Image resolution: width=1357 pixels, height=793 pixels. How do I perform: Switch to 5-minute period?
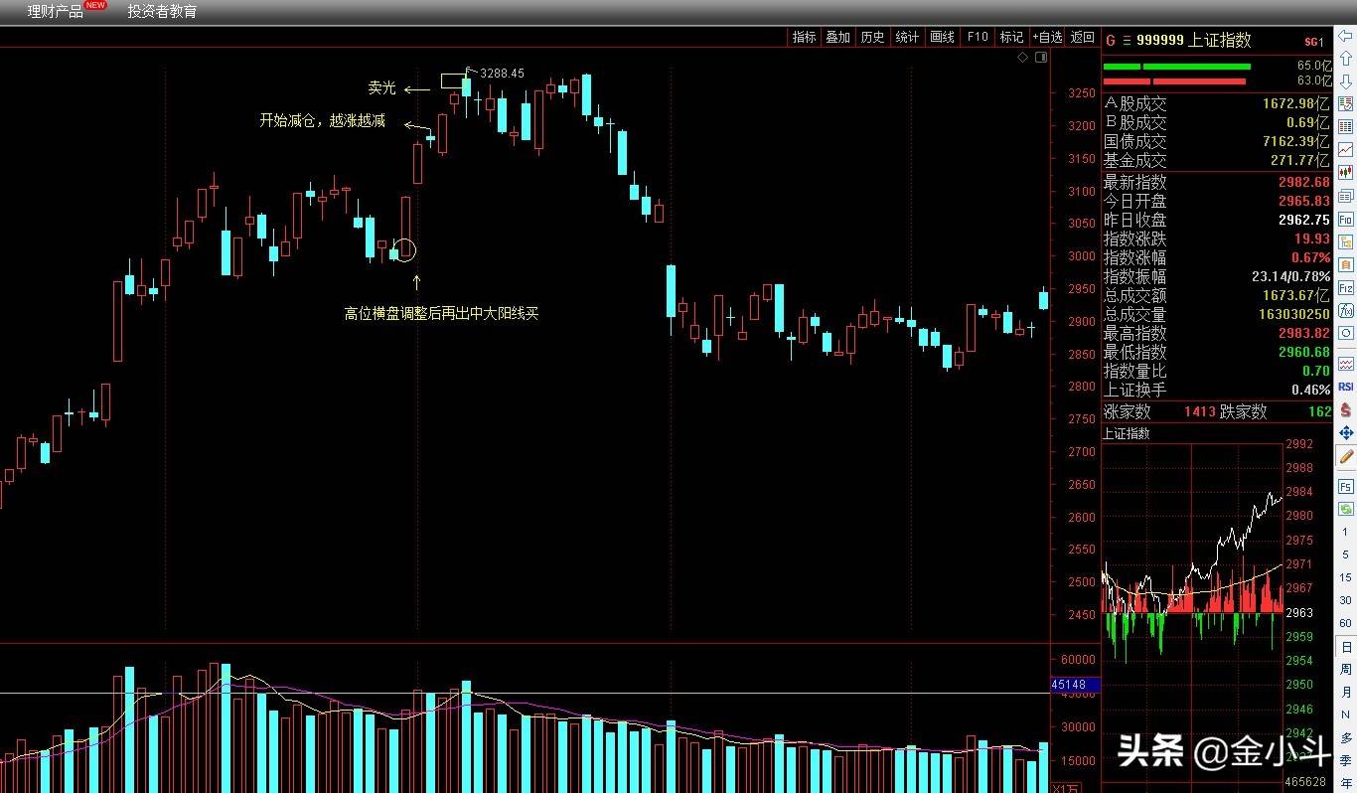pyautogui.click(x=1345, y=555)
